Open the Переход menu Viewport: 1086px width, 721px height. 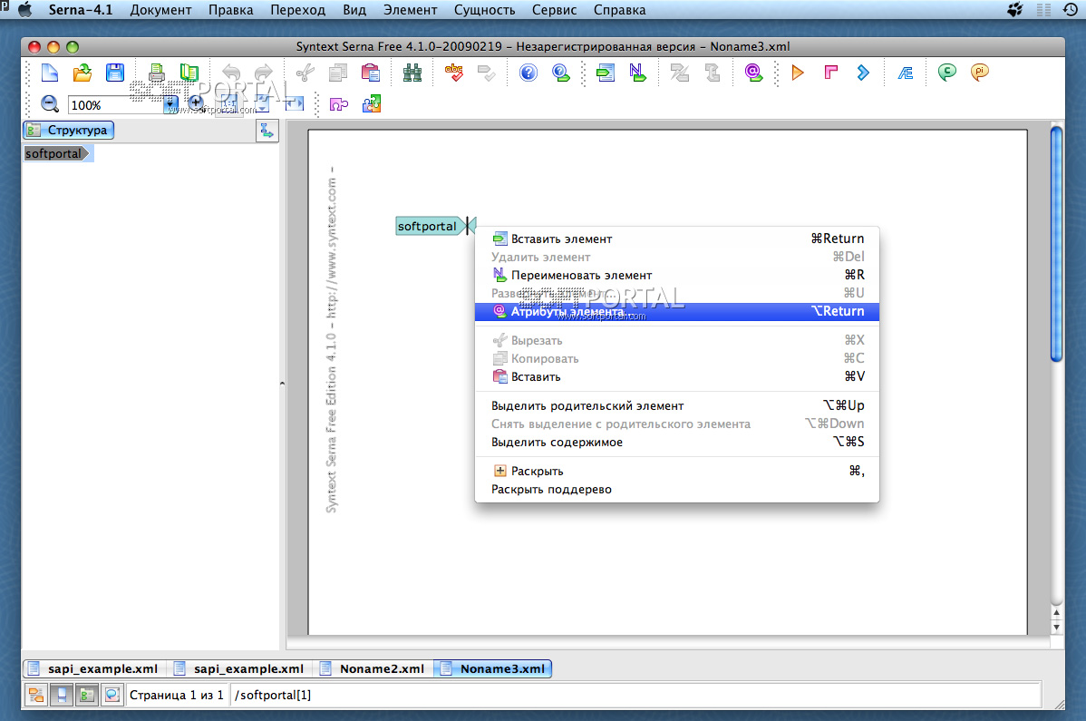point(298,10)
